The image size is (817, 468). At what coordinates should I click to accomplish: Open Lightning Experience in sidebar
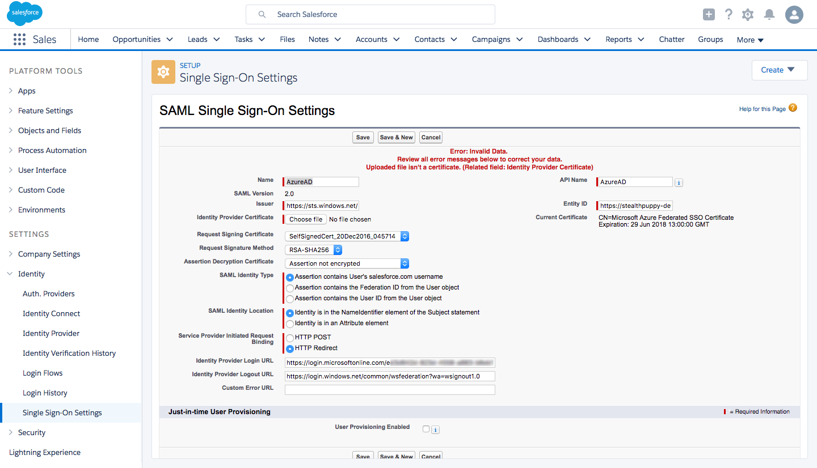tap(45, 452)
